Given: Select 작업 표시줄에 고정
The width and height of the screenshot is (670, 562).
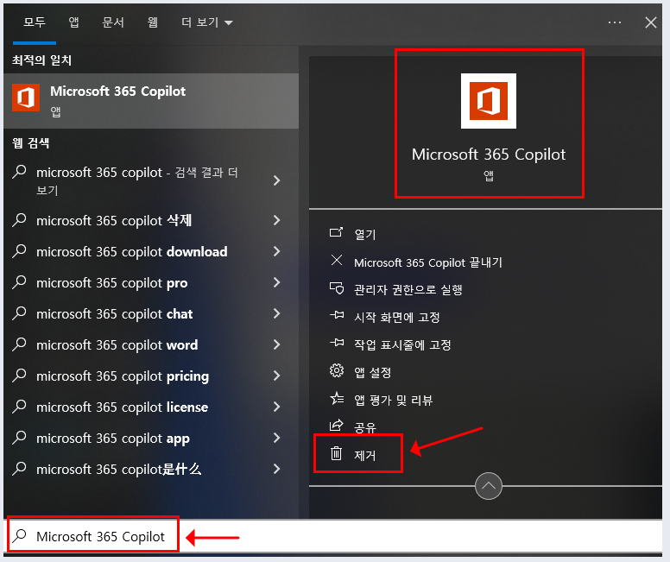Looking at the screenshot, I should [x=402, y=344].
